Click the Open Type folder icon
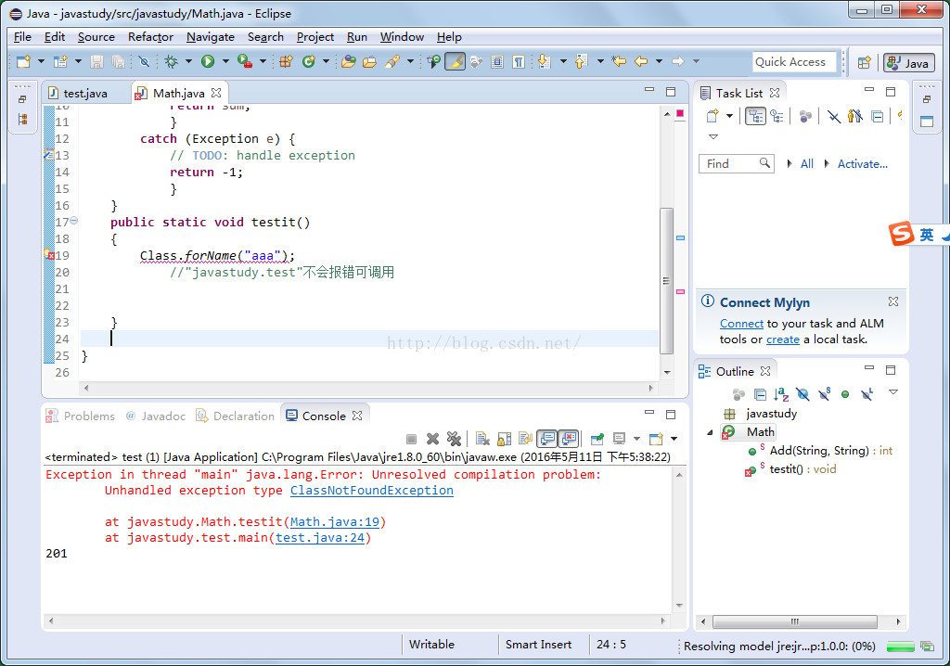Image resolution: width=950 pixels, height=666 pixels. coord(349,61)
